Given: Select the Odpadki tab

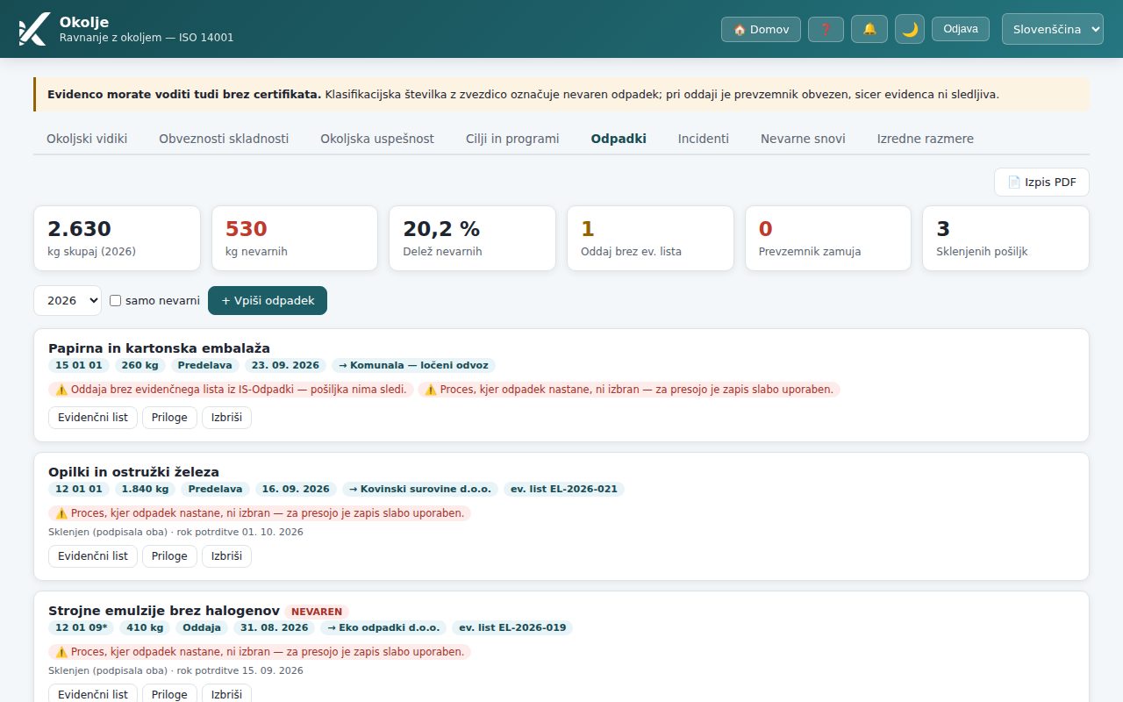Looking at the screenshot, I should [619, 139].
